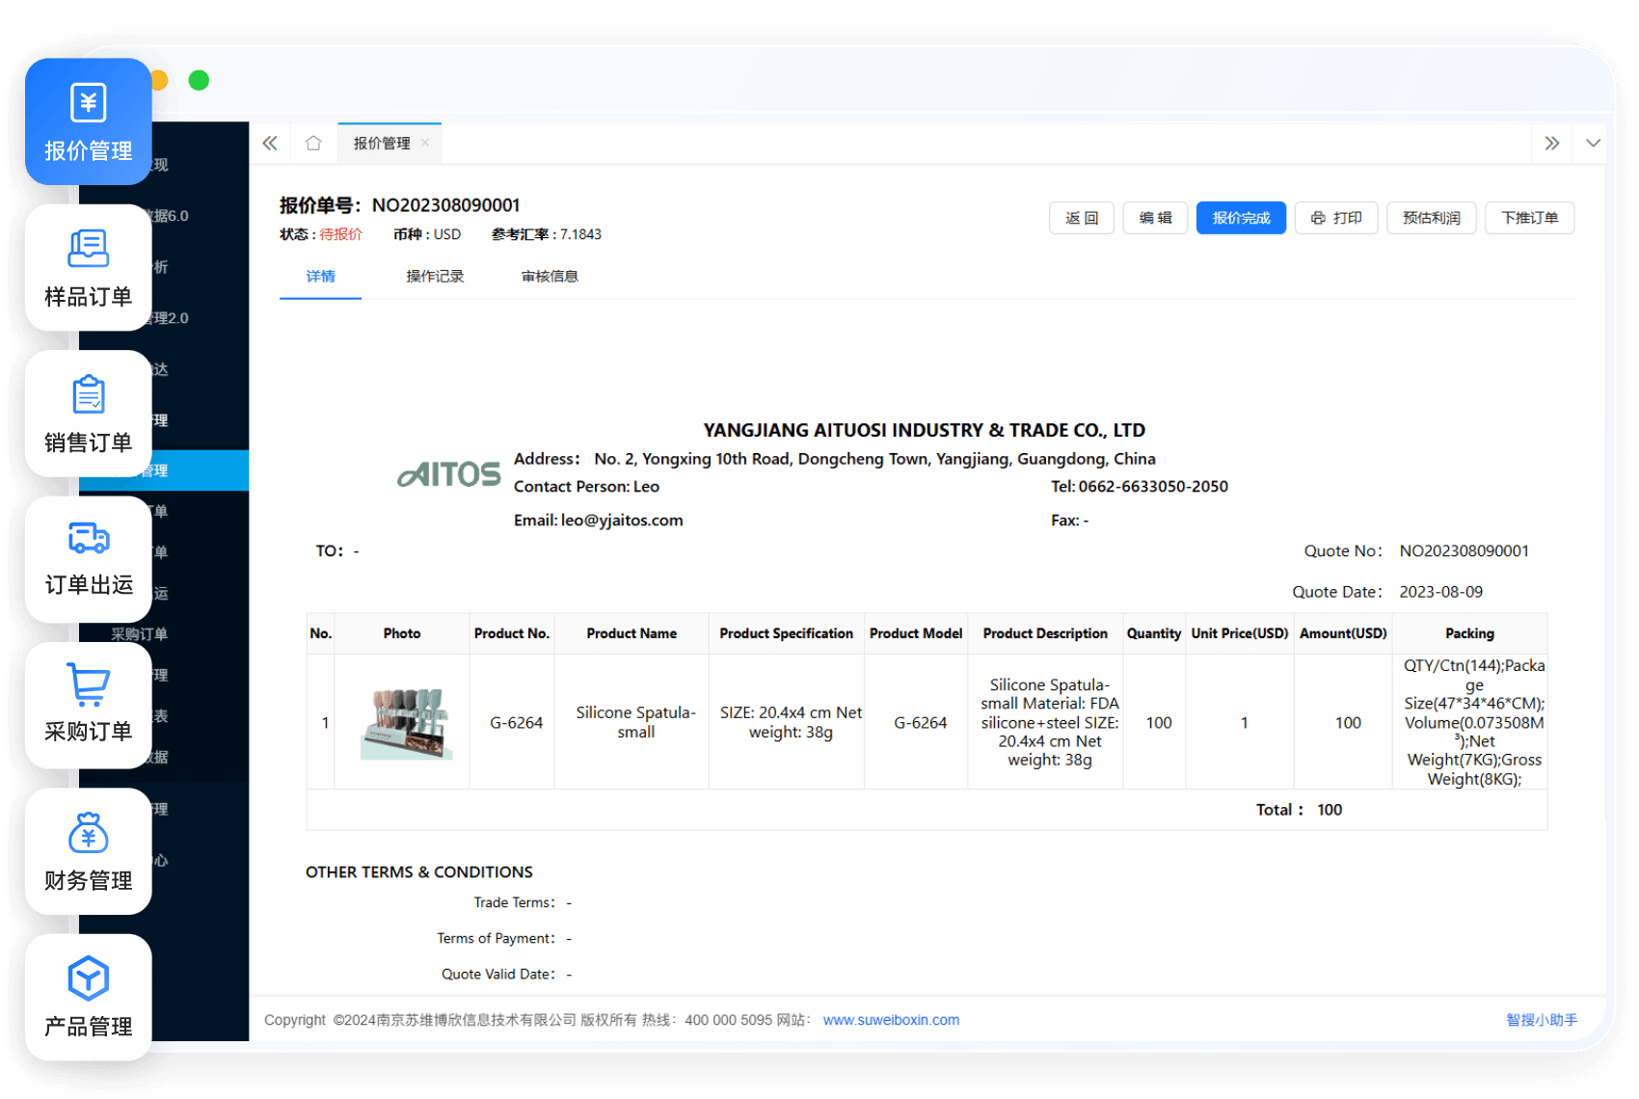Screen dimensions: 1639x1099
Task: Click the 打印 print button
Action: [x=1335, y=218]
